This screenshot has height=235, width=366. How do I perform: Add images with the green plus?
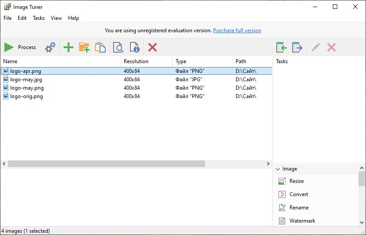[x=68, y=47]
